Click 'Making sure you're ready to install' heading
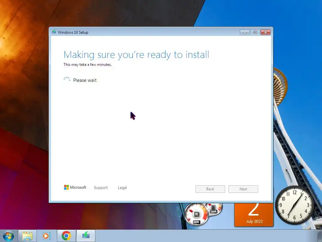The height and width of the screenshot is (242, 322). tap(136, 55)
